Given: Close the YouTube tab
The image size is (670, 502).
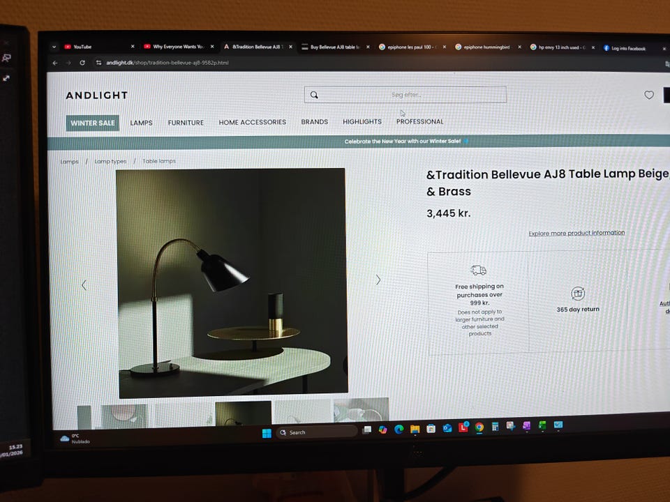Looking at the screenshot, I should [x=133, y=47].
